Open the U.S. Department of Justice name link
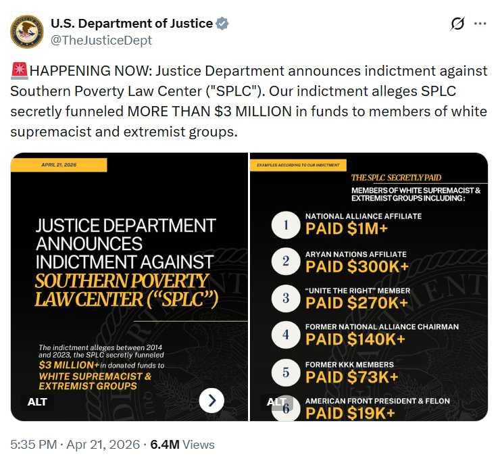Viewport: 500px width, 465px height. coord(132,24)
